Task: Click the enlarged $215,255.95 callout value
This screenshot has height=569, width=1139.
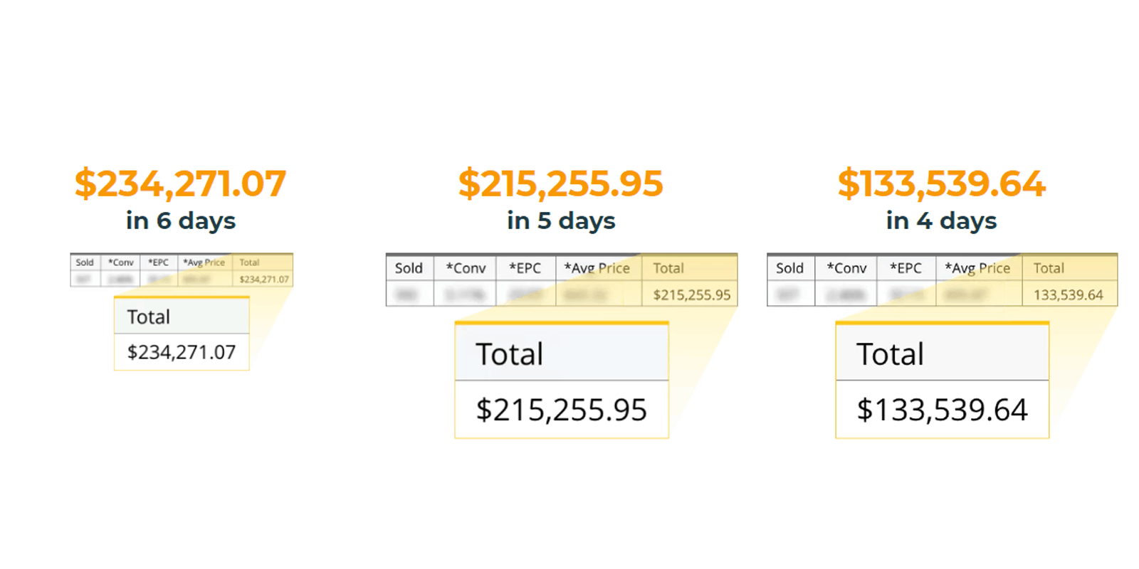Action: coord(562,410)
